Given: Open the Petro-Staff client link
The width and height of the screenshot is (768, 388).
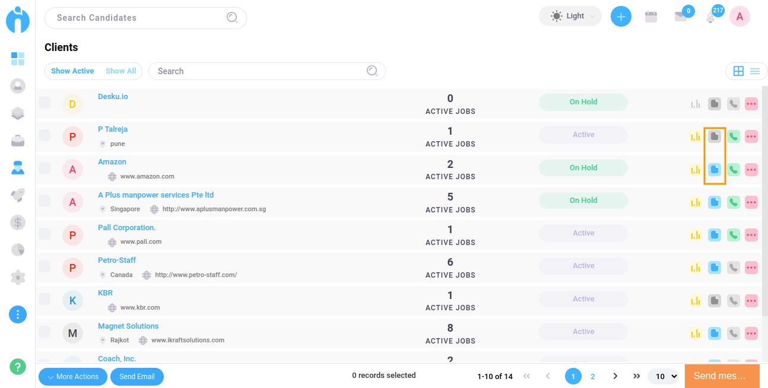Looking at the screenshot, I should click(117, 260).
